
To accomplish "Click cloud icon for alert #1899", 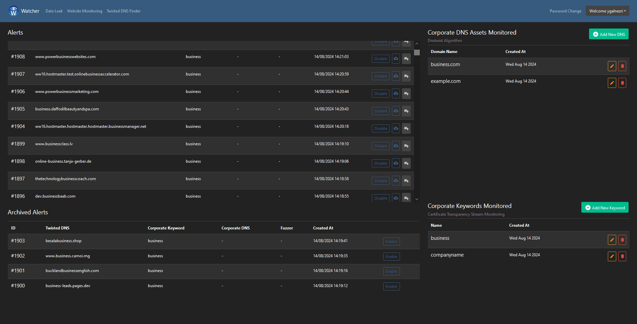I will click(396, 146).
